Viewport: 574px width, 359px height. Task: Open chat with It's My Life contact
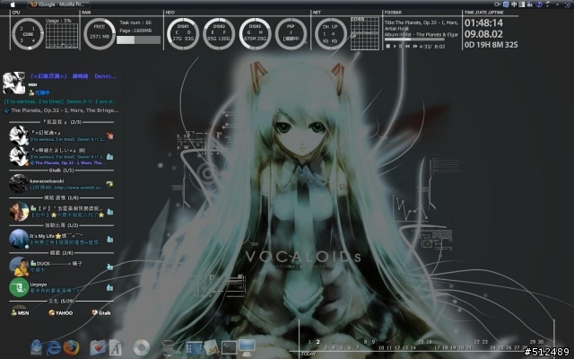pyautogui.click(x=62, y=240)
